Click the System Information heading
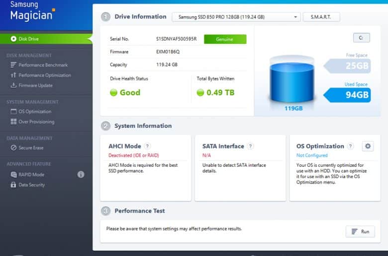The height and width of the screenshot is (256, 388). [143, 126]
